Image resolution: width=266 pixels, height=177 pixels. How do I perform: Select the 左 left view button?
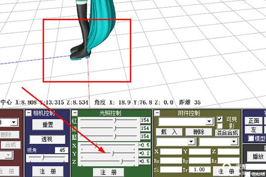(254, 130)
